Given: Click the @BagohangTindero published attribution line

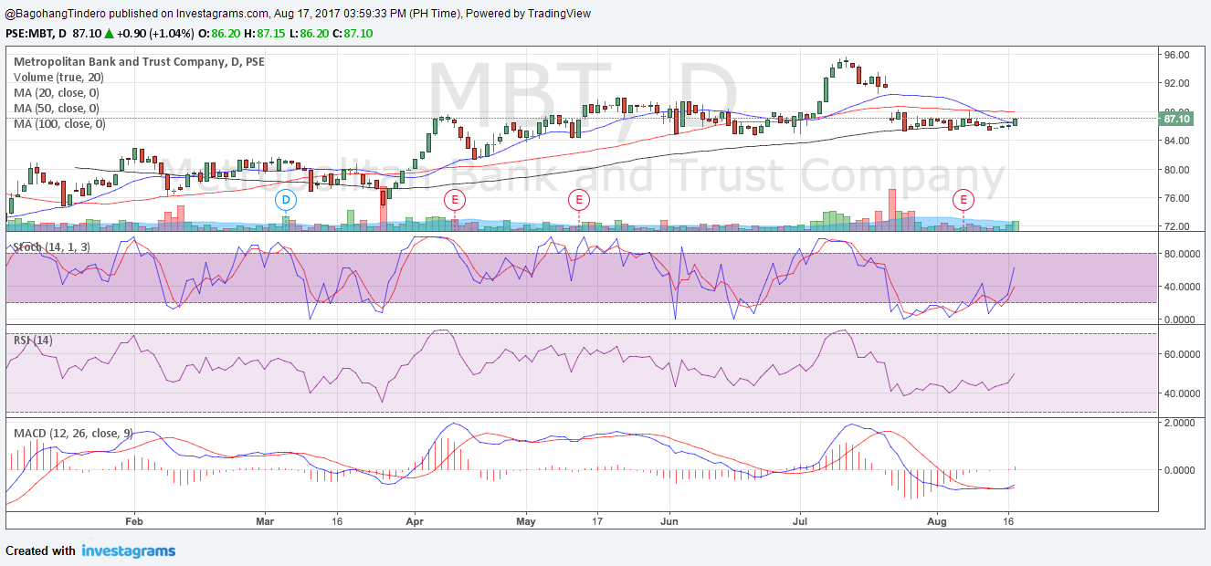Looking at the screenshot, I should (x=298, y=14).
